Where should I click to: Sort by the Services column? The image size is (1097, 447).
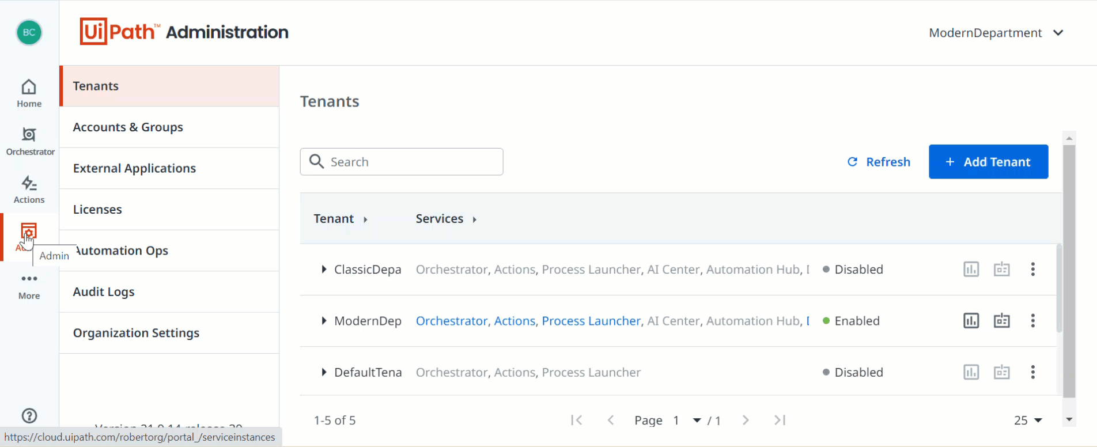coord(446,219)
